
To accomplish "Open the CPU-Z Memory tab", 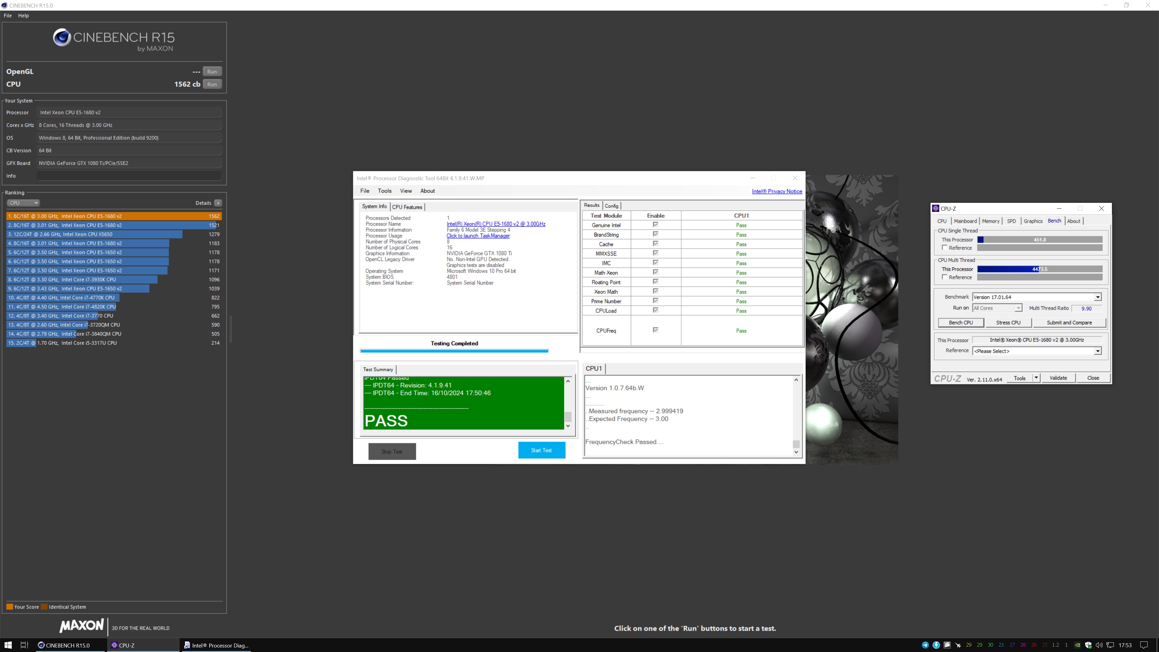I will [991, 221].
